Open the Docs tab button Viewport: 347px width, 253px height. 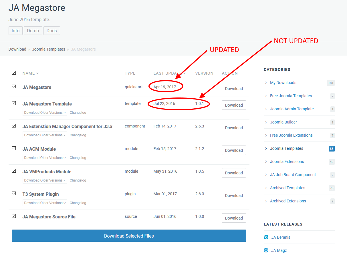click(x=51, y=31)
